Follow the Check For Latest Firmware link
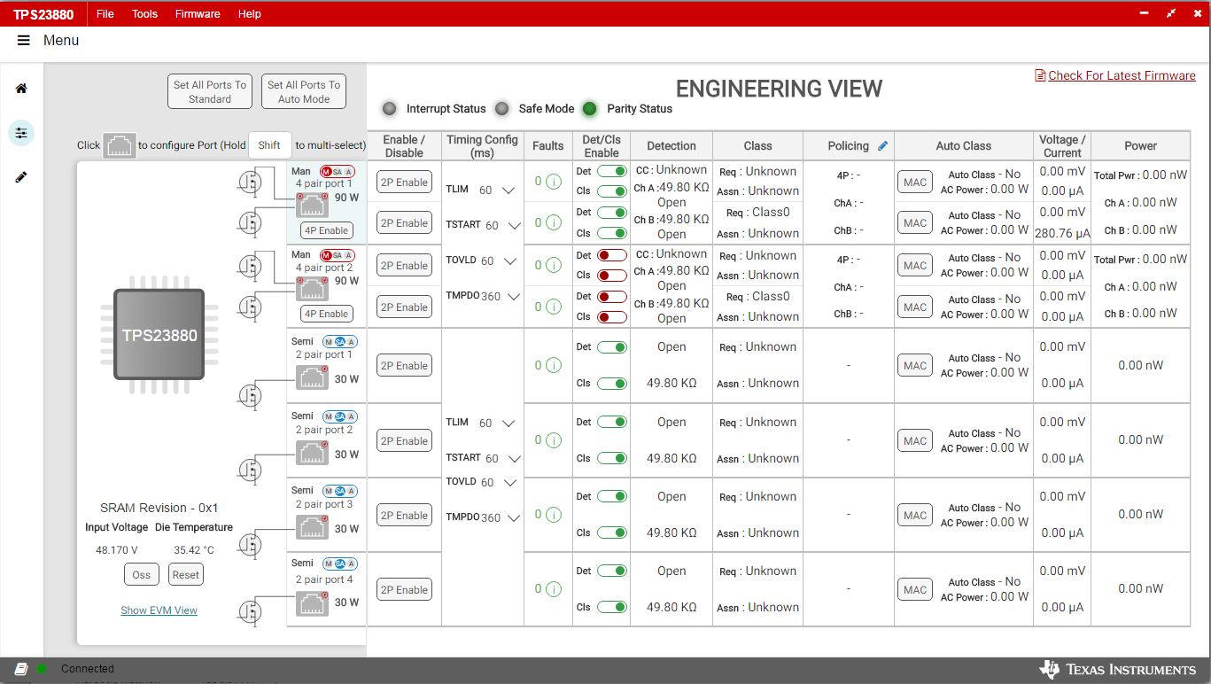 click(1122, 76)
